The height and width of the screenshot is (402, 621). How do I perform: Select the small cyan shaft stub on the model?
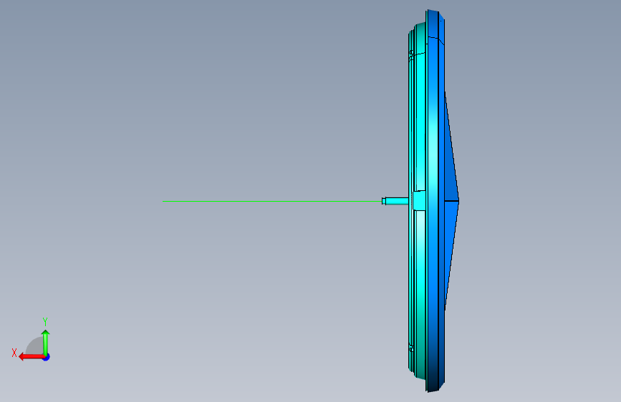(x=395, y=201)
